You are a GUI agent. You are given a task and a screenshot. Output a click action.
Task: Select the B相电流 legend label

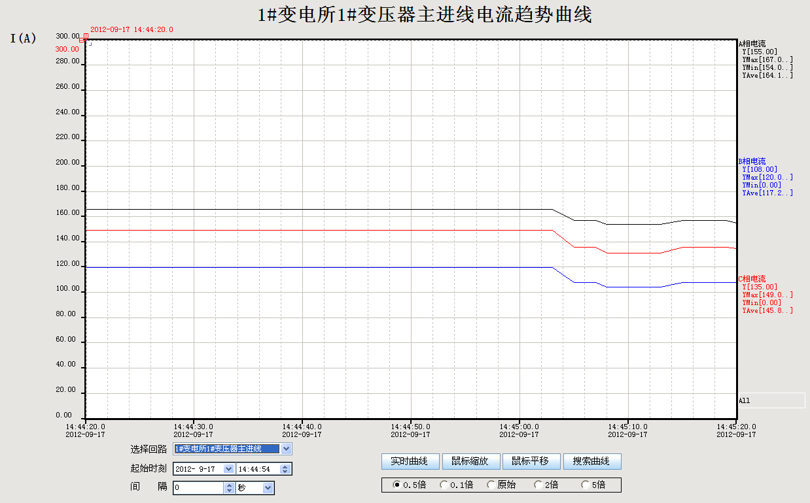tap(752, 161)
